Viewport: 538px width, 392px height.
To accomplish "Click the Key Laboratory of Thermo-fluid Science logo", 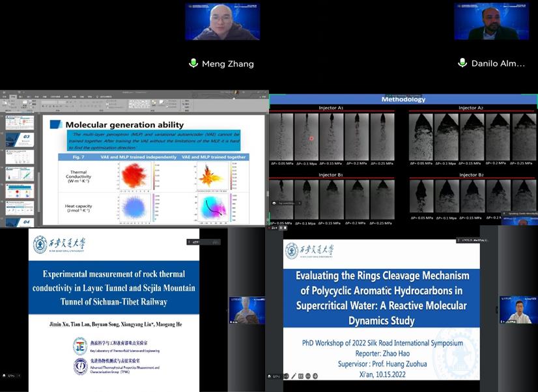I will (x=80, y=346).
